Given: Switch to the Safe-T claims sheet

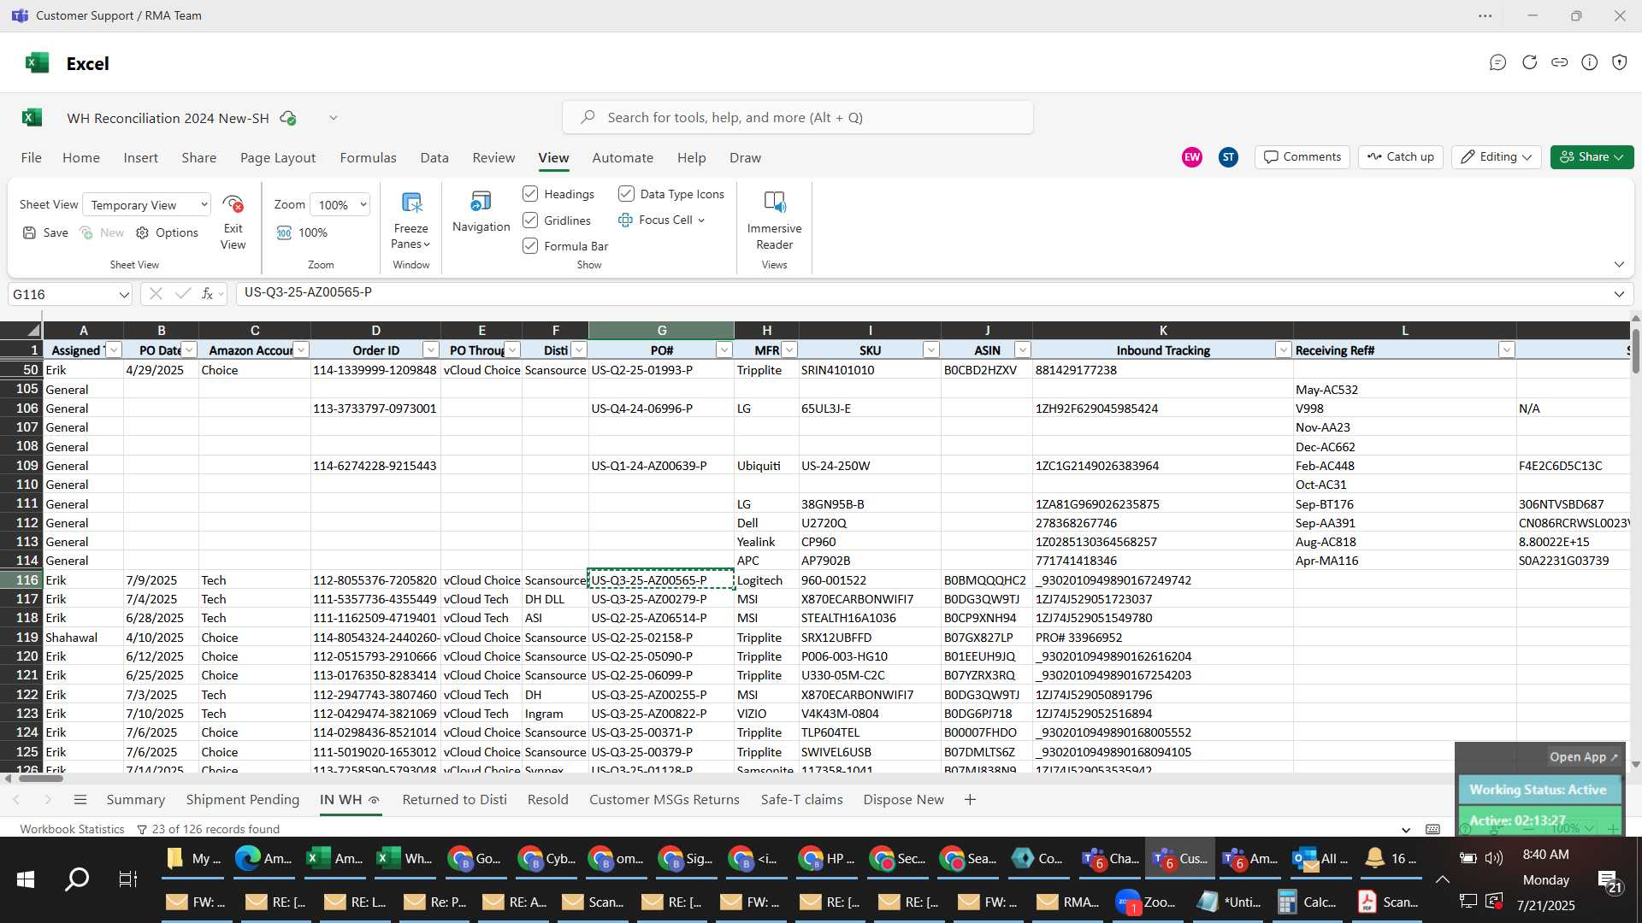Looking at the screenshot, I should [x=801, y=800].
